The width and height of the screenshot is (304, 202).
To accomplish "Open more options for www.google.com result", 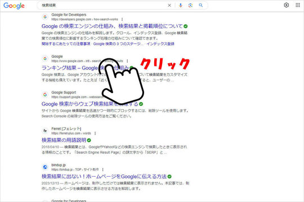I will (x=127, y=61).
